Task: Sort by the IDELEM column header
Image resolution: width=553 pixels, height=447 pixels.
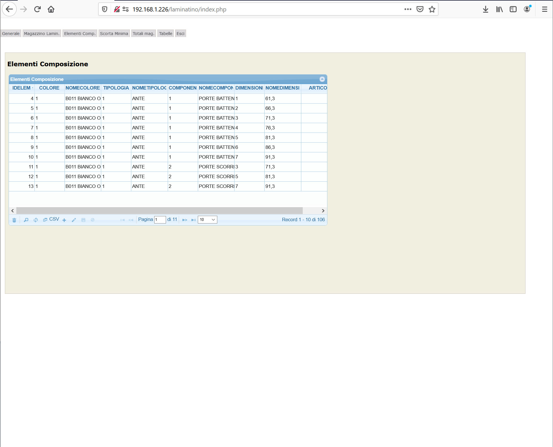Action: pyautogui.click(x=22, y=88)
